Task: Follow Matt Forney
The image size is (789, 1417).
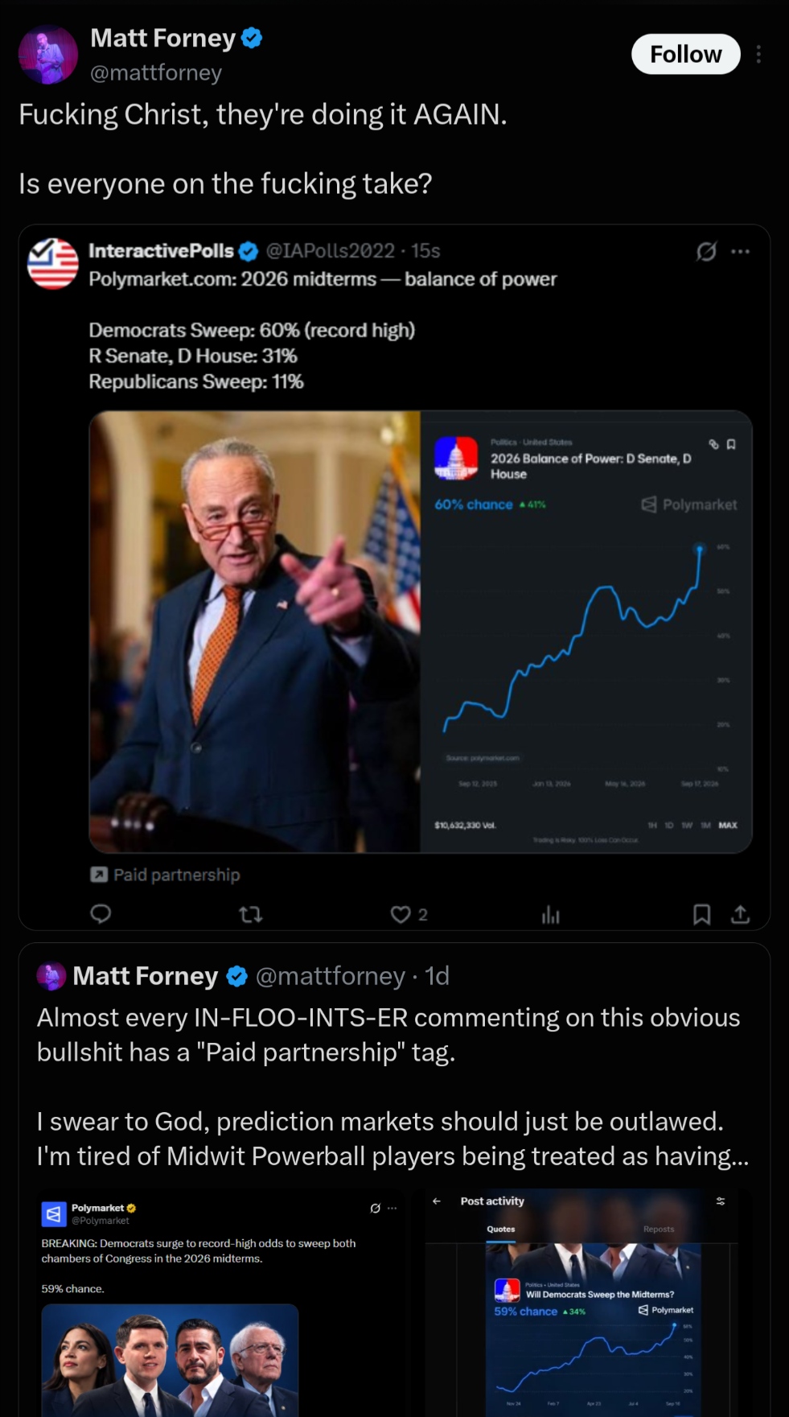Action: 686,54
